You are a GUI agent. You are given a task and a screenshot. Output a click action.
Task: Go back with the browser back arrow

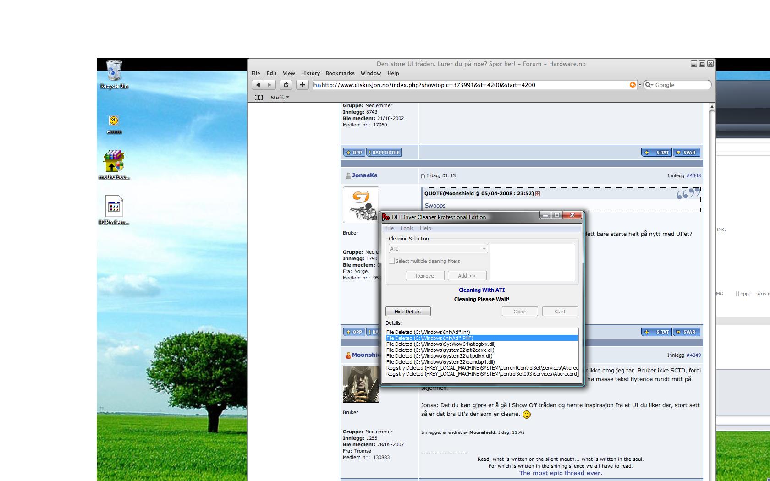tap(258, 85)
